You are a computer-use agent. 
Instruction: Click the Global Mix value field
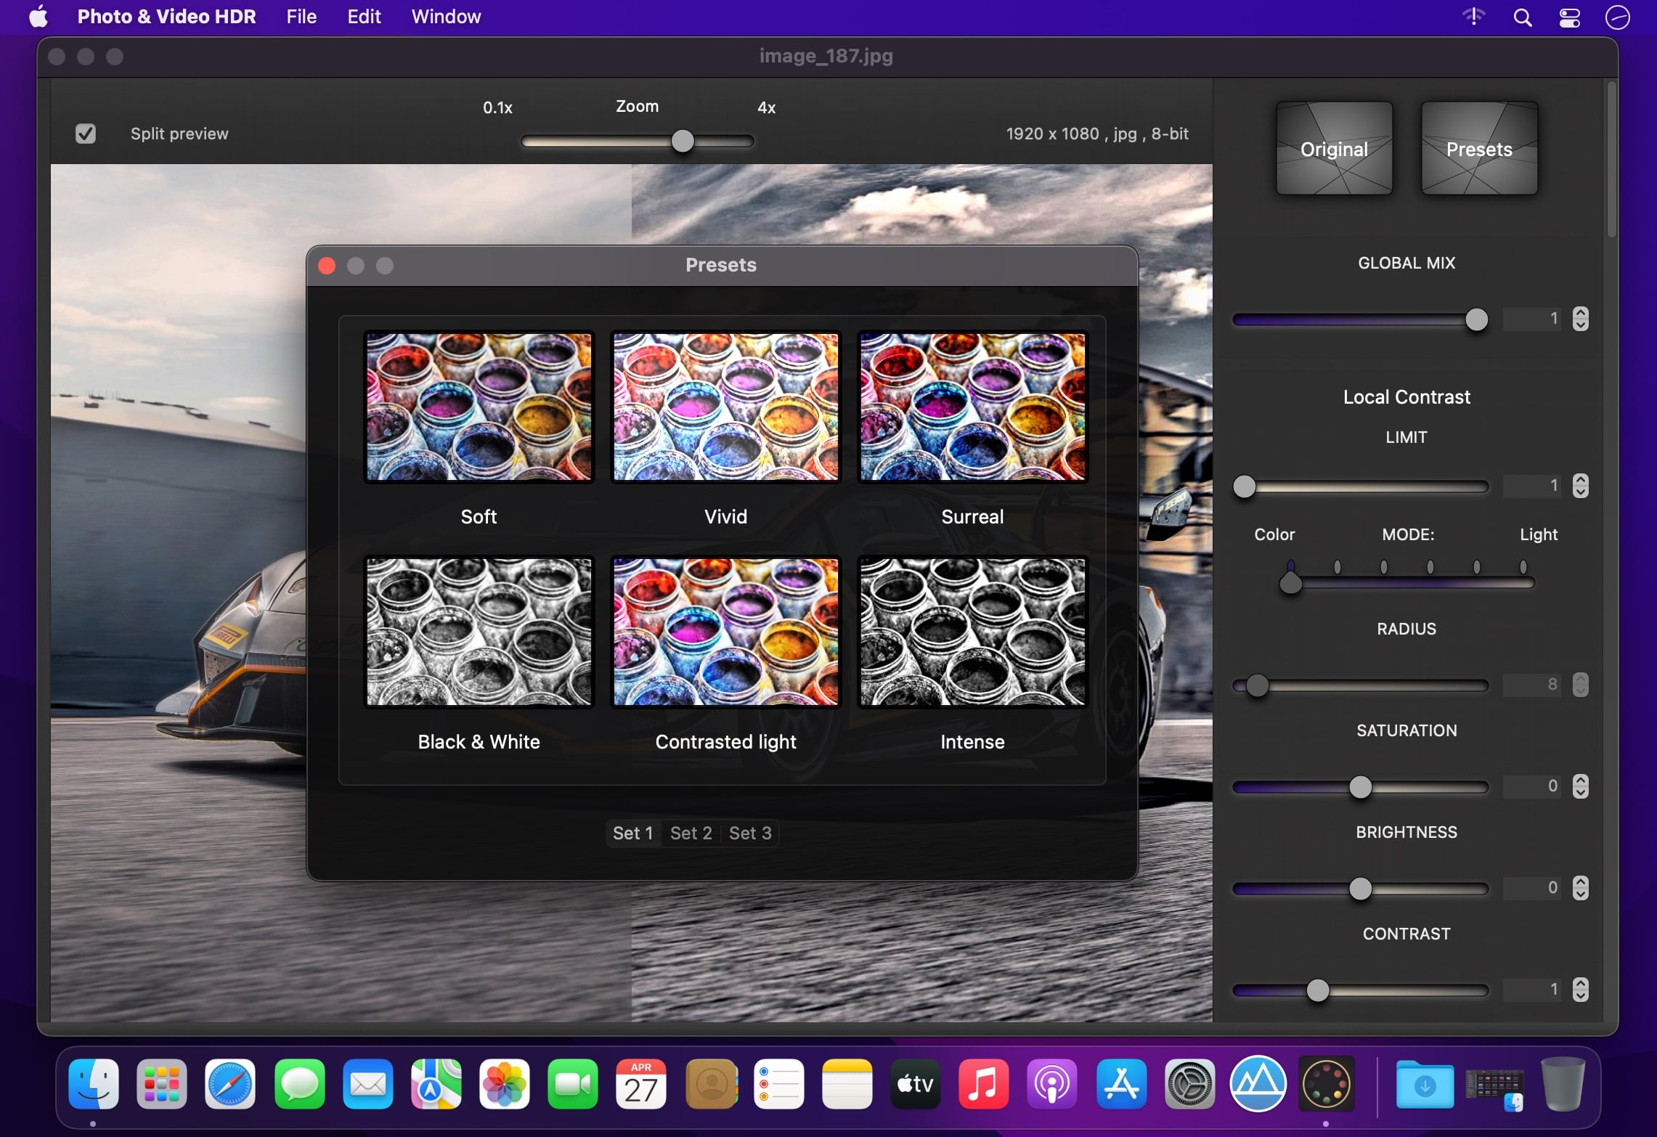1534,319
